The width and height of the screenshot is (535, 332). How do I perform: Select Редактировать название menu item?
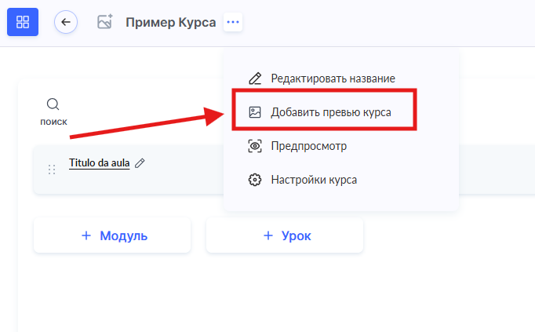pos(333,78)
